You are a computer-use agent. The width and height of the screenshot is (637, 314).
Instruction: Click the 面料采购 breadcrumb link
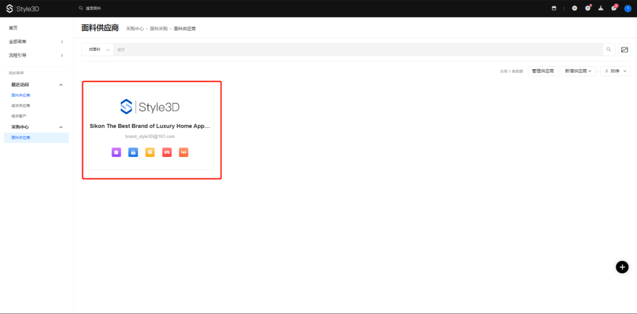[x=158, y=29]
